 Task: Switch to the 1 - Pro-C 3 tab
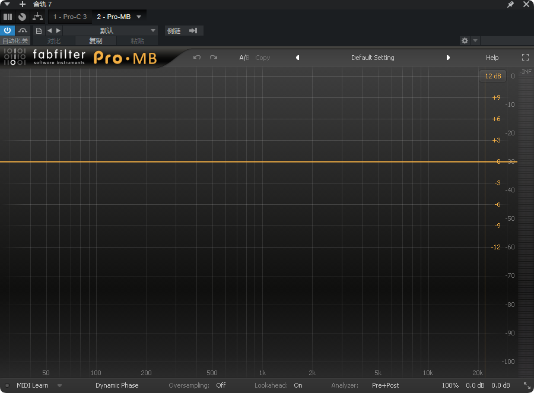tap(70, 17)
